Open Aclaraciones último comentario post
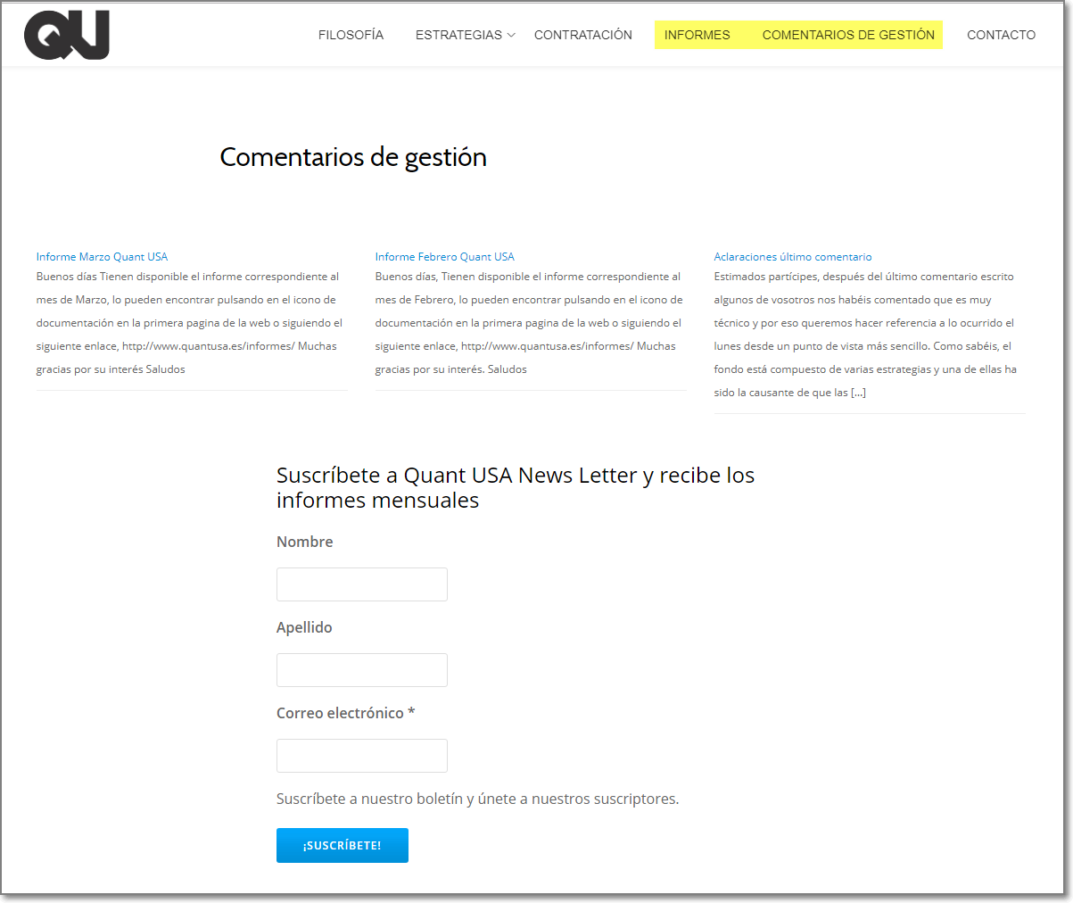This screenshot has width=1073, height=903. point(793,256)
